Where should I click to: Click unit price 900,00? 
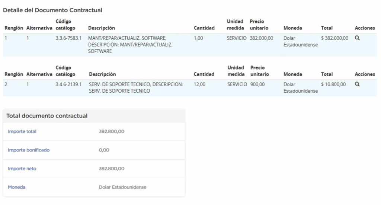coord(257,84)
